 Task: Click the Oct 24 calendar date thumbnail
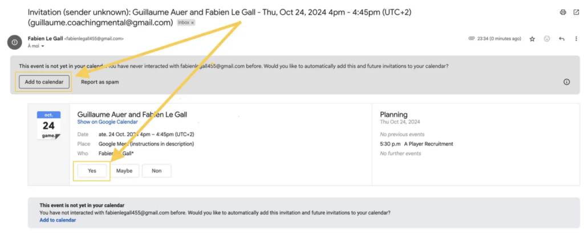[49, 126]
